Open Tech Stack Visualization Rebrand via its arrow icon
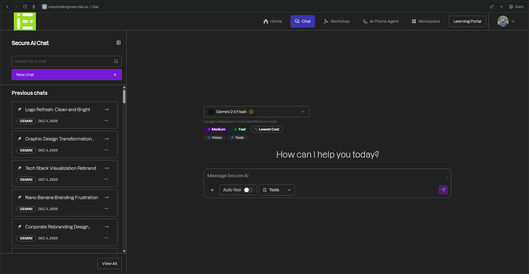 pyautogui.click(x=106, y=168)
